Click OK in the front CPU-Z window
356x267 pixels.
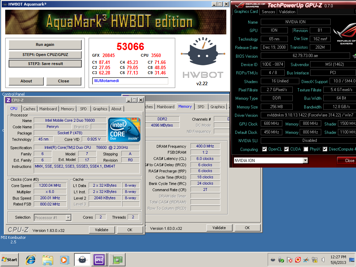point(130,230)
